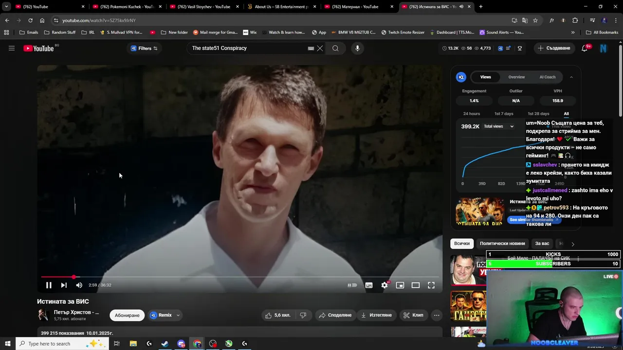Click the magnifier search button
The height and width of the screenshot is (350, 623).
(x=335, y=48)
